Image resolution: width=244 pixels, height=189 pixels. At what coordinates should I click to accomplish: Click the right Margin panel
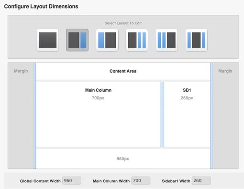[x=225, y=115]
